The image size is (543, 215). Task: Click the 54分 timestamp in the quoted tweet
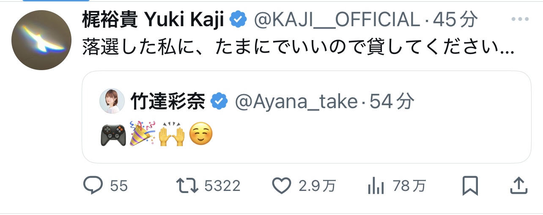click(392, 101)
